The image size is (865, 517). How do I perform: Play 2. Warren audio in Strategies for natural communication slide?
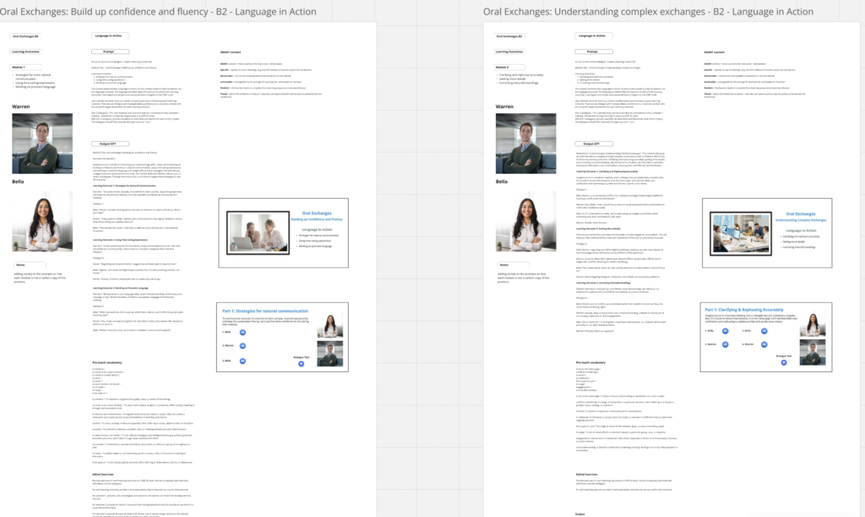tap(242, 346)
